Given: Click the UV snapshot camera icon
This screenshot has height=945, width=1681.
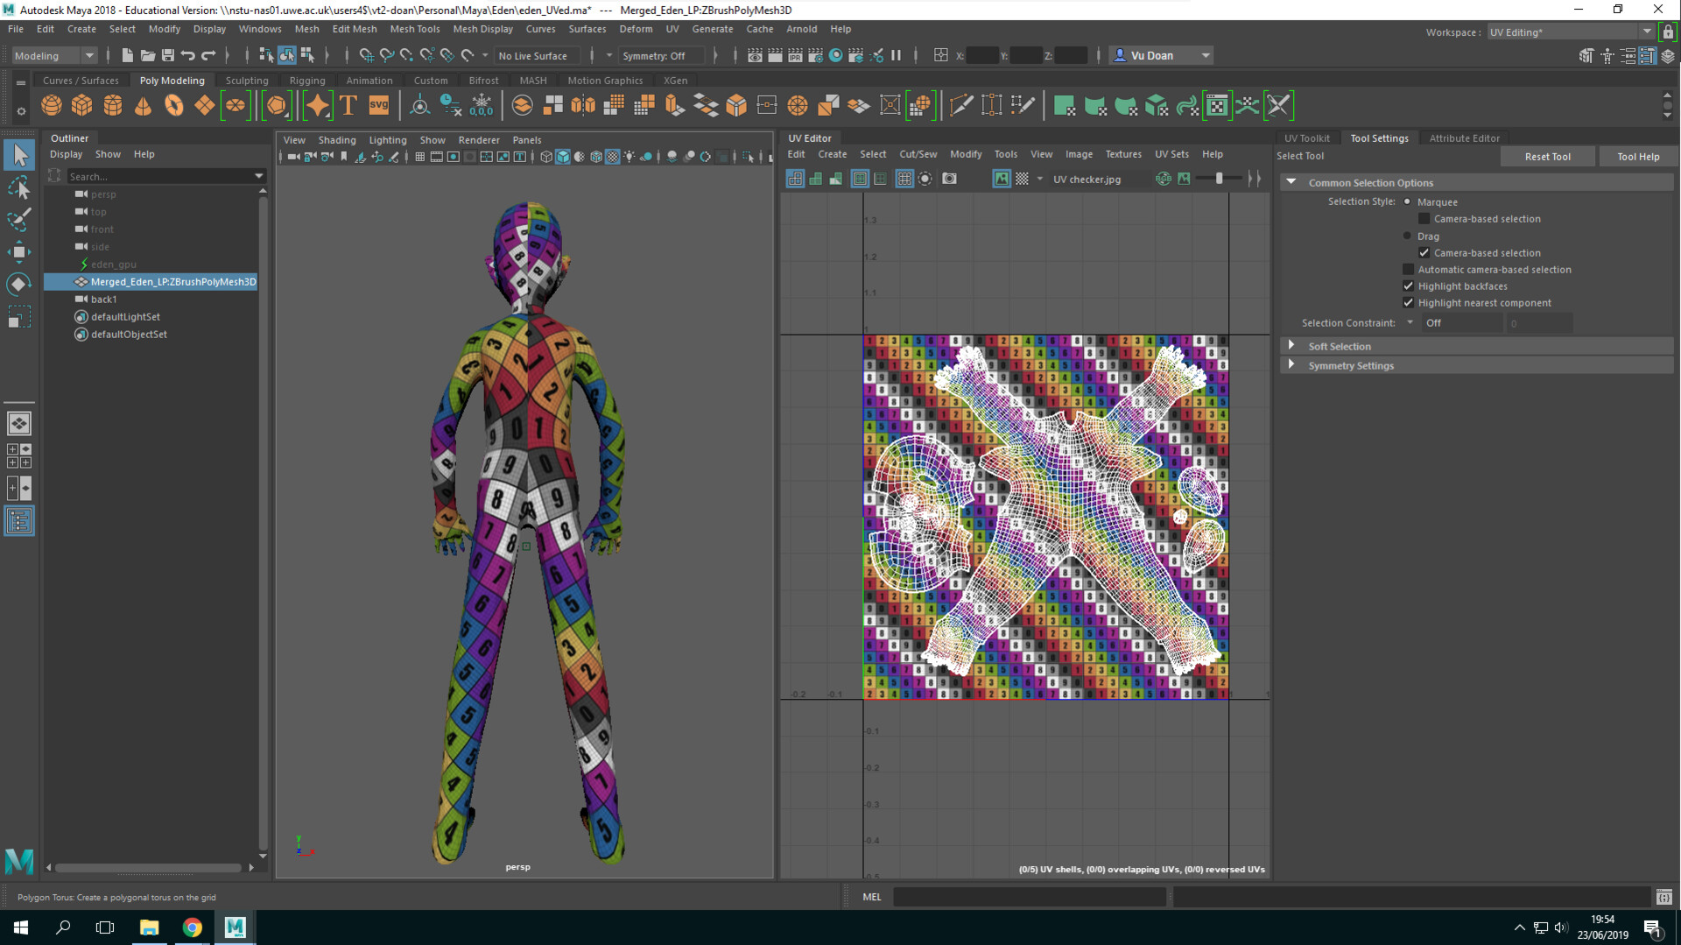Looking at the screenshot, I should pyautogui.click(x=949, y=179).
